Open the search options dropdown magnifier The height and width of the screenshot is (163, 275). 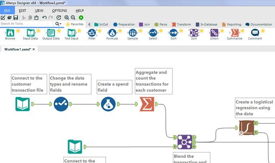58,24
